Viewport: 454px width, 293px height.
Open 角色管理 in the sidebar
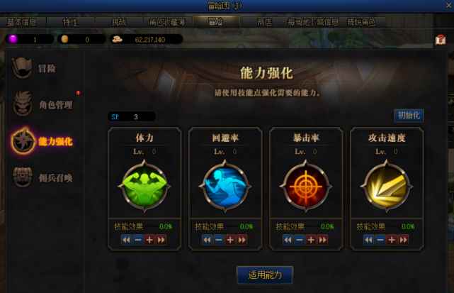pyautogui.click(x=42, y=104)
